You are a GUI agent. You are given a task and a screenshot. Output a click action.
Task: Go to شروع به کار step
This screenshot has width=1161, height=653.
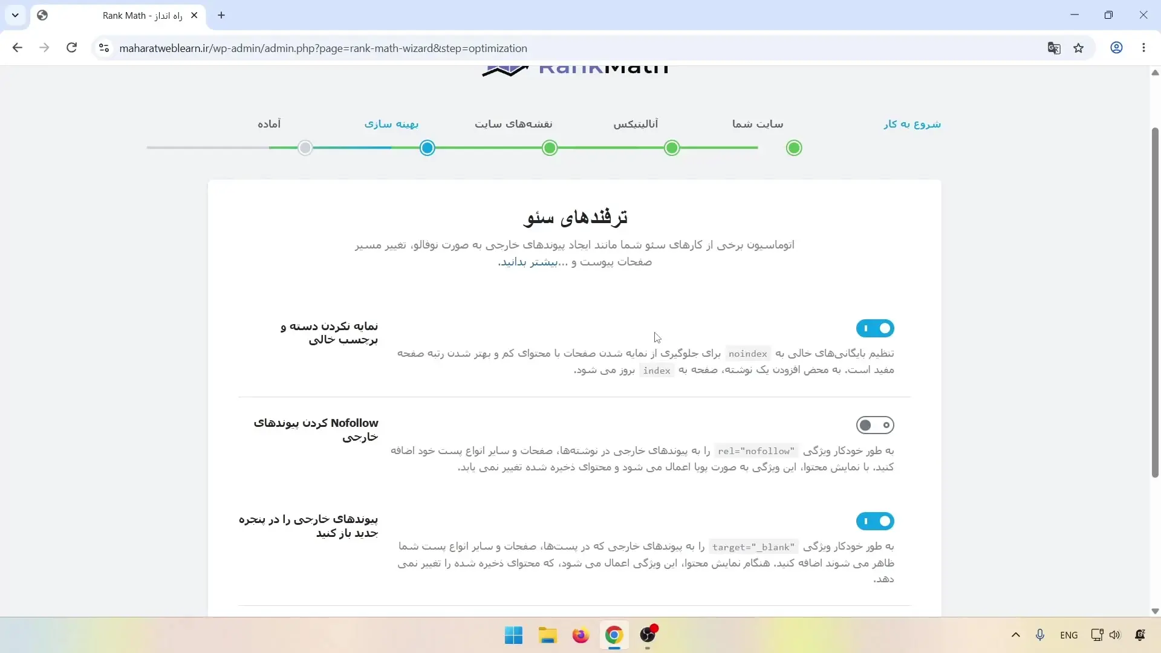[x=912, y=124]
